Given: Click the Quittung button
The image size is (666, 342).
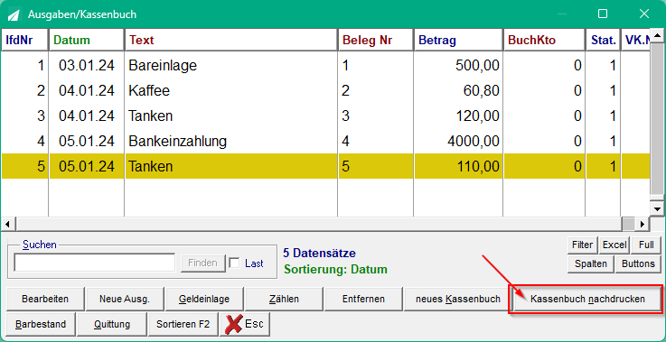Looking at the screenshot, I should 112,324.
